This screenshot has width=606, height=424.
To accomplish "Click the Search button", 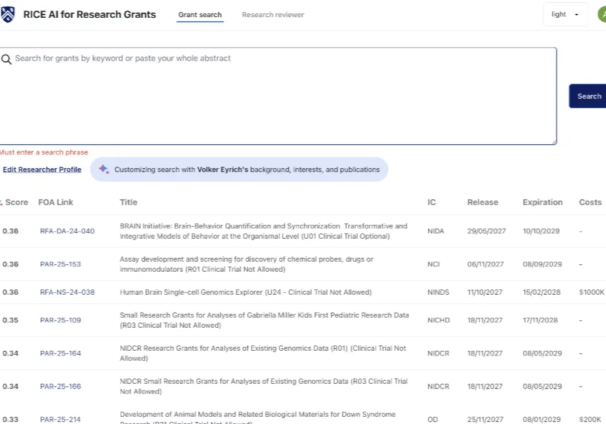I will (x=588, y=96).
